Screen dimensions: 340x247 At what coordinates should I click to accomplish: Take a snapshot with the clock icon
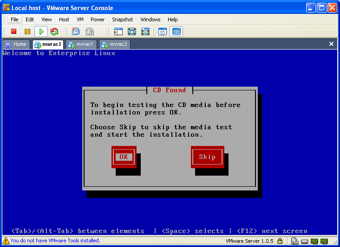pos(76,32)
